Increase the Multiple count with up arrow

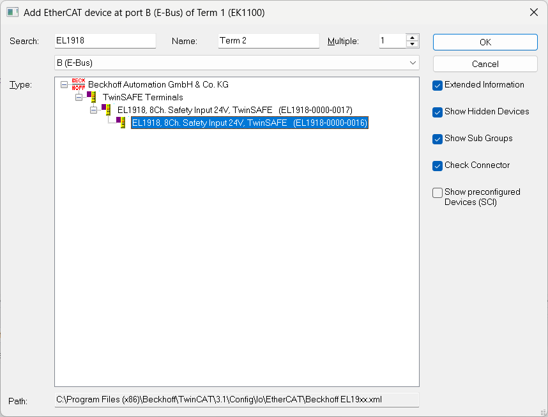tap(413, 38)
